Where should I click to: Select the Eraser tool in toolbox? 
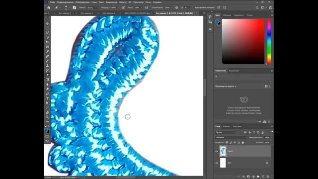[47, 75]
